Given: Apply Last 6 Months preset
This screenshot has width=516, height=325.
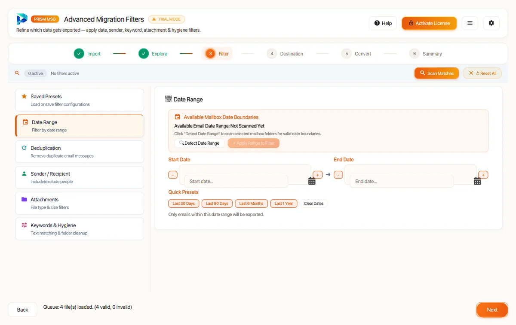Looking at the screenshot, I should tap(251, 204).
